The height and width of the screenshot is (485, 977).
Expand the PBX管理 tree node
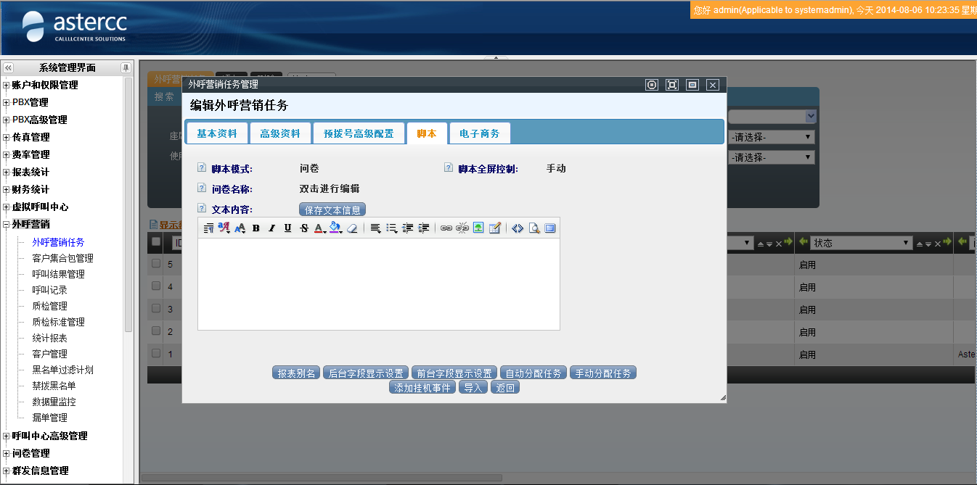(7, 102)
